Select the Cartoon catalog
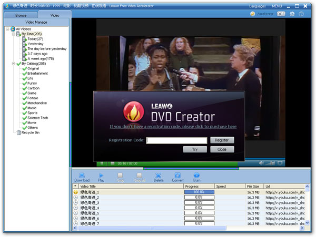This screenshot has width=316, height=237. pyautogui.click(x=31, y=88)
